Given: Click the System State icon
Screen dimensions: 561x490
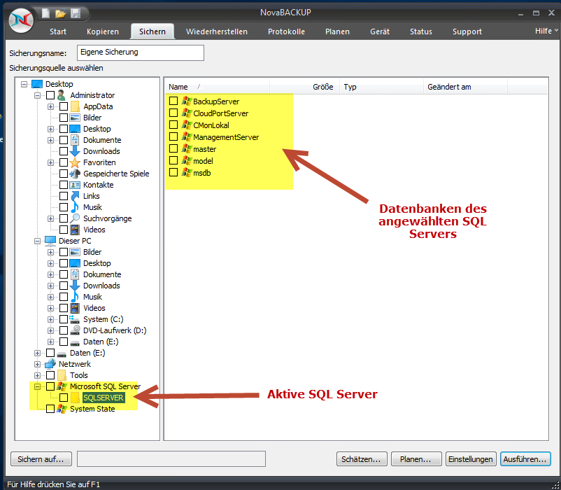Looking at the screenshot, I should tap(62, 409).
